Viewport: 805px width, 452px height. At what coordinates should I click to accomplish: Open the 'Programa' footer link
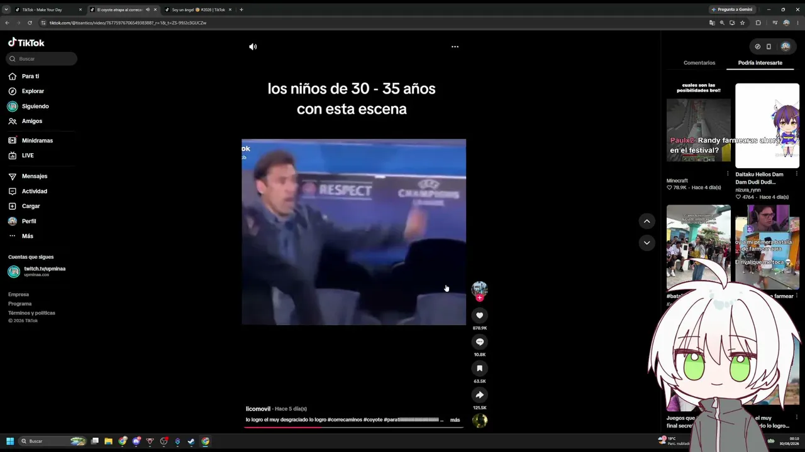tap(19, 304)
